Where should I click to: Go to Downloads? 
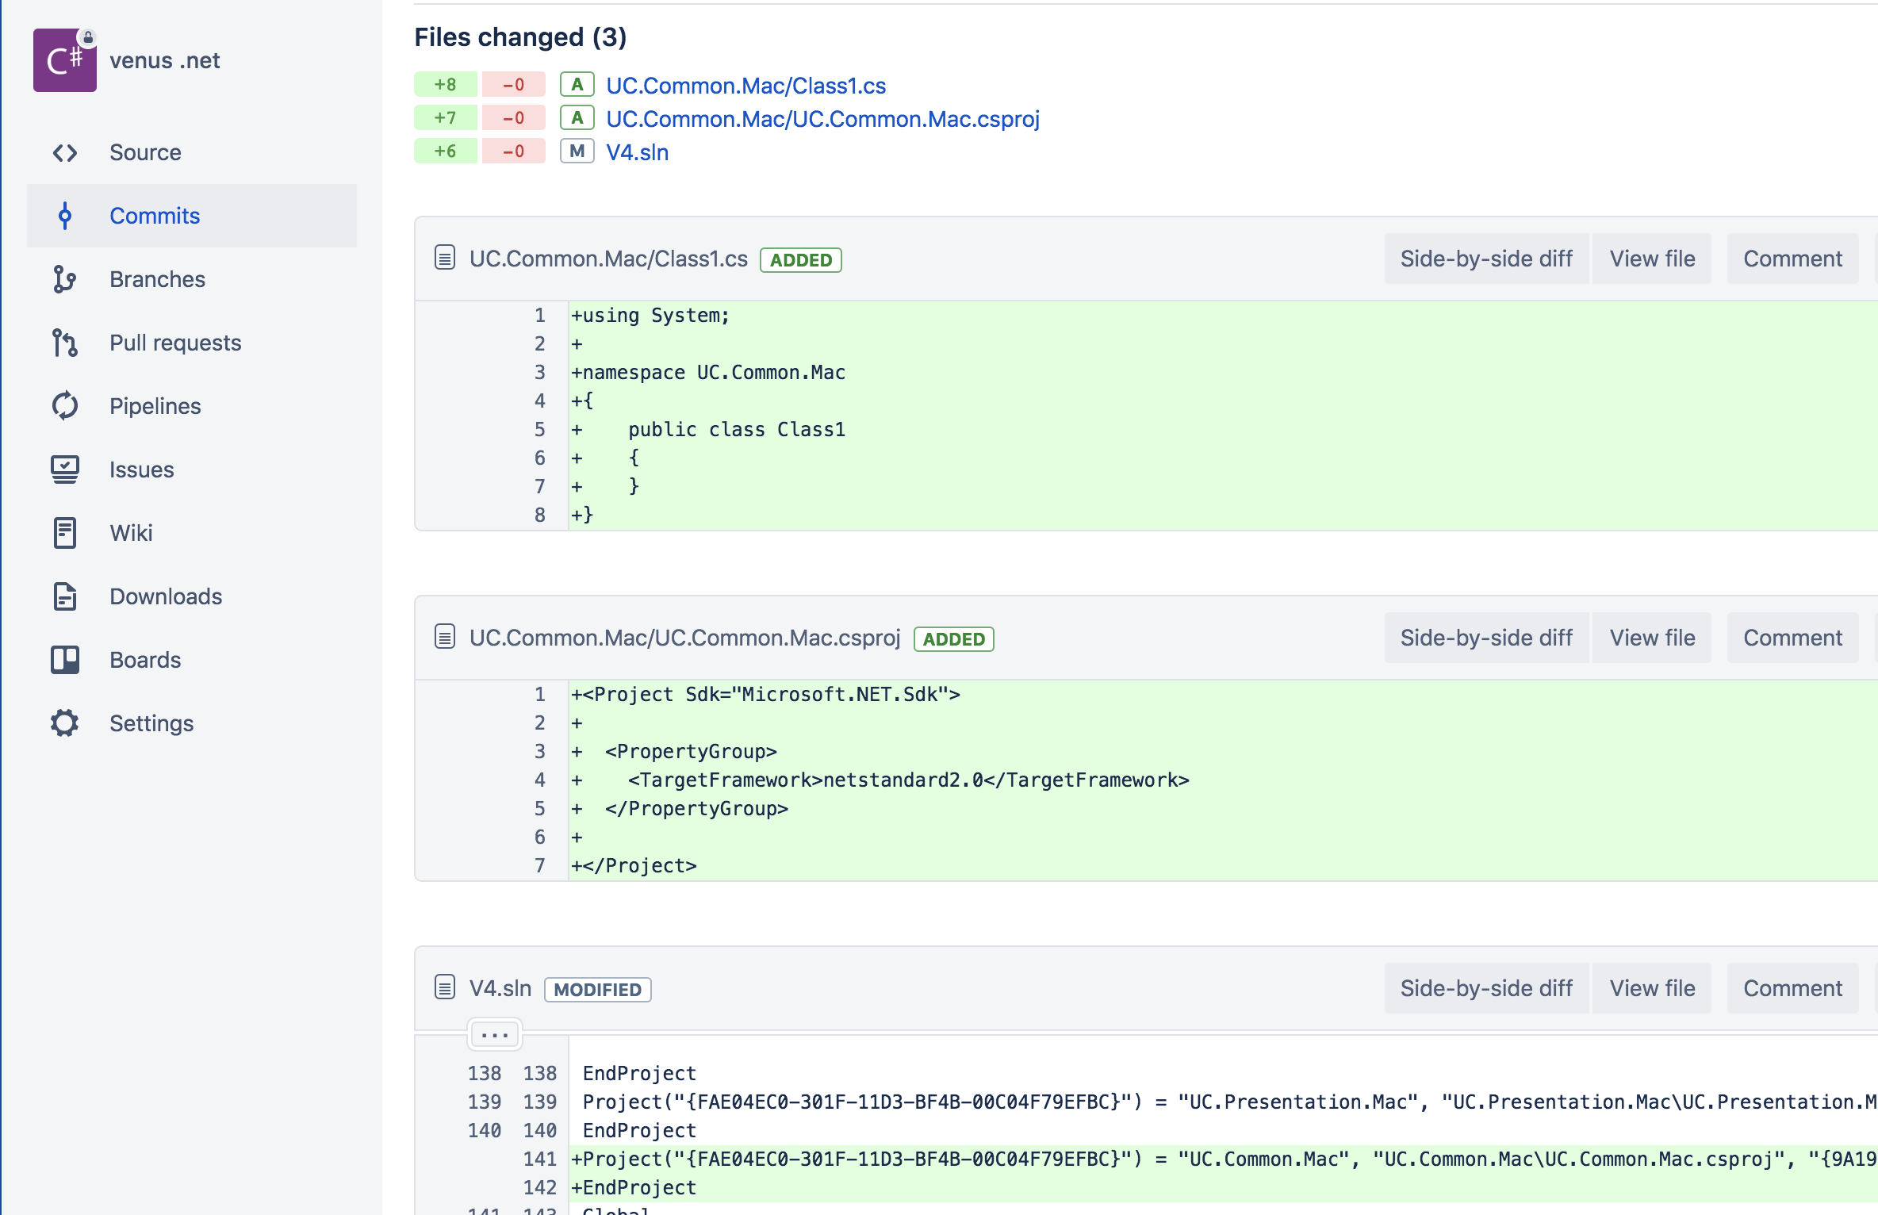(x=192, y=596)
